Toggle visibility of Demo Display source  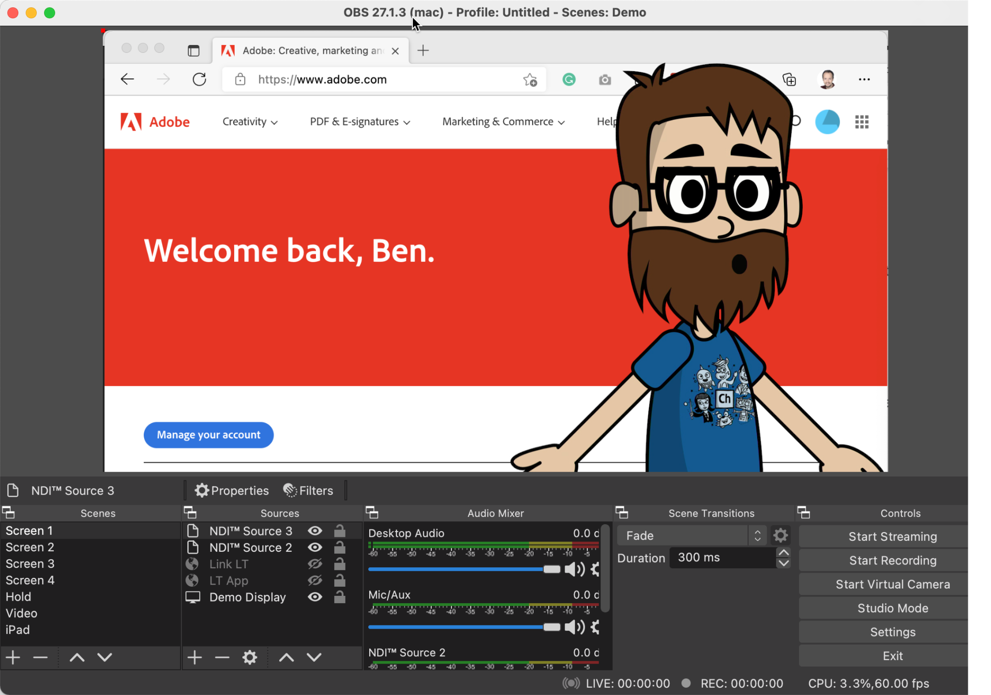(x=315, y=597)
